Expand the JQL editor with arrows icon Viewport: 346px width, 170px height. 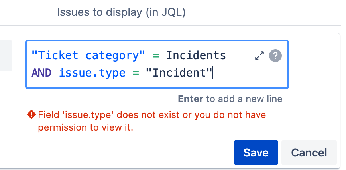point(259,56)
